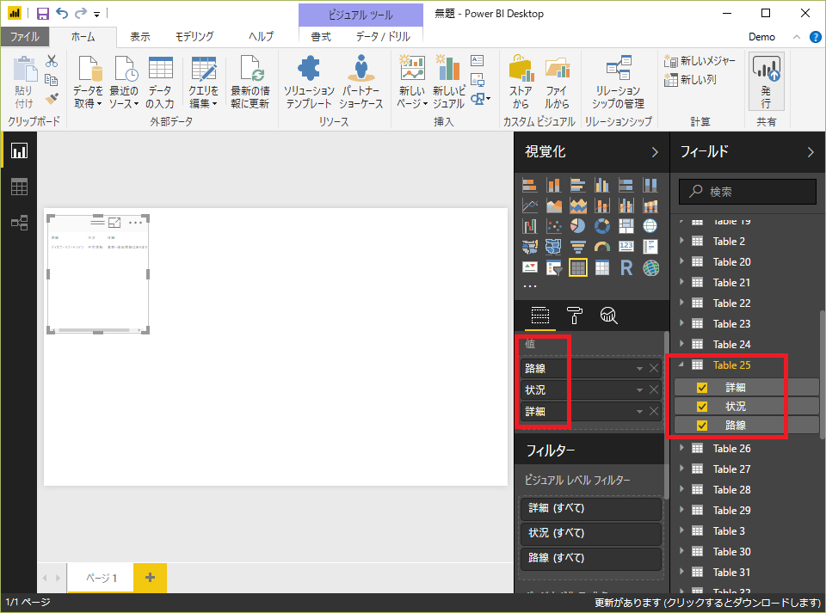This screenshot has width=826, height=613.
Task: Open more options on the table visual
Action: [135, 223]
